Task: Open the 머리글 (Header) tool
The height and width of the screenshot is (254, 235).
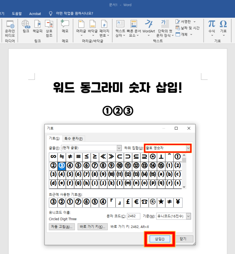Action: coord(81,27)
